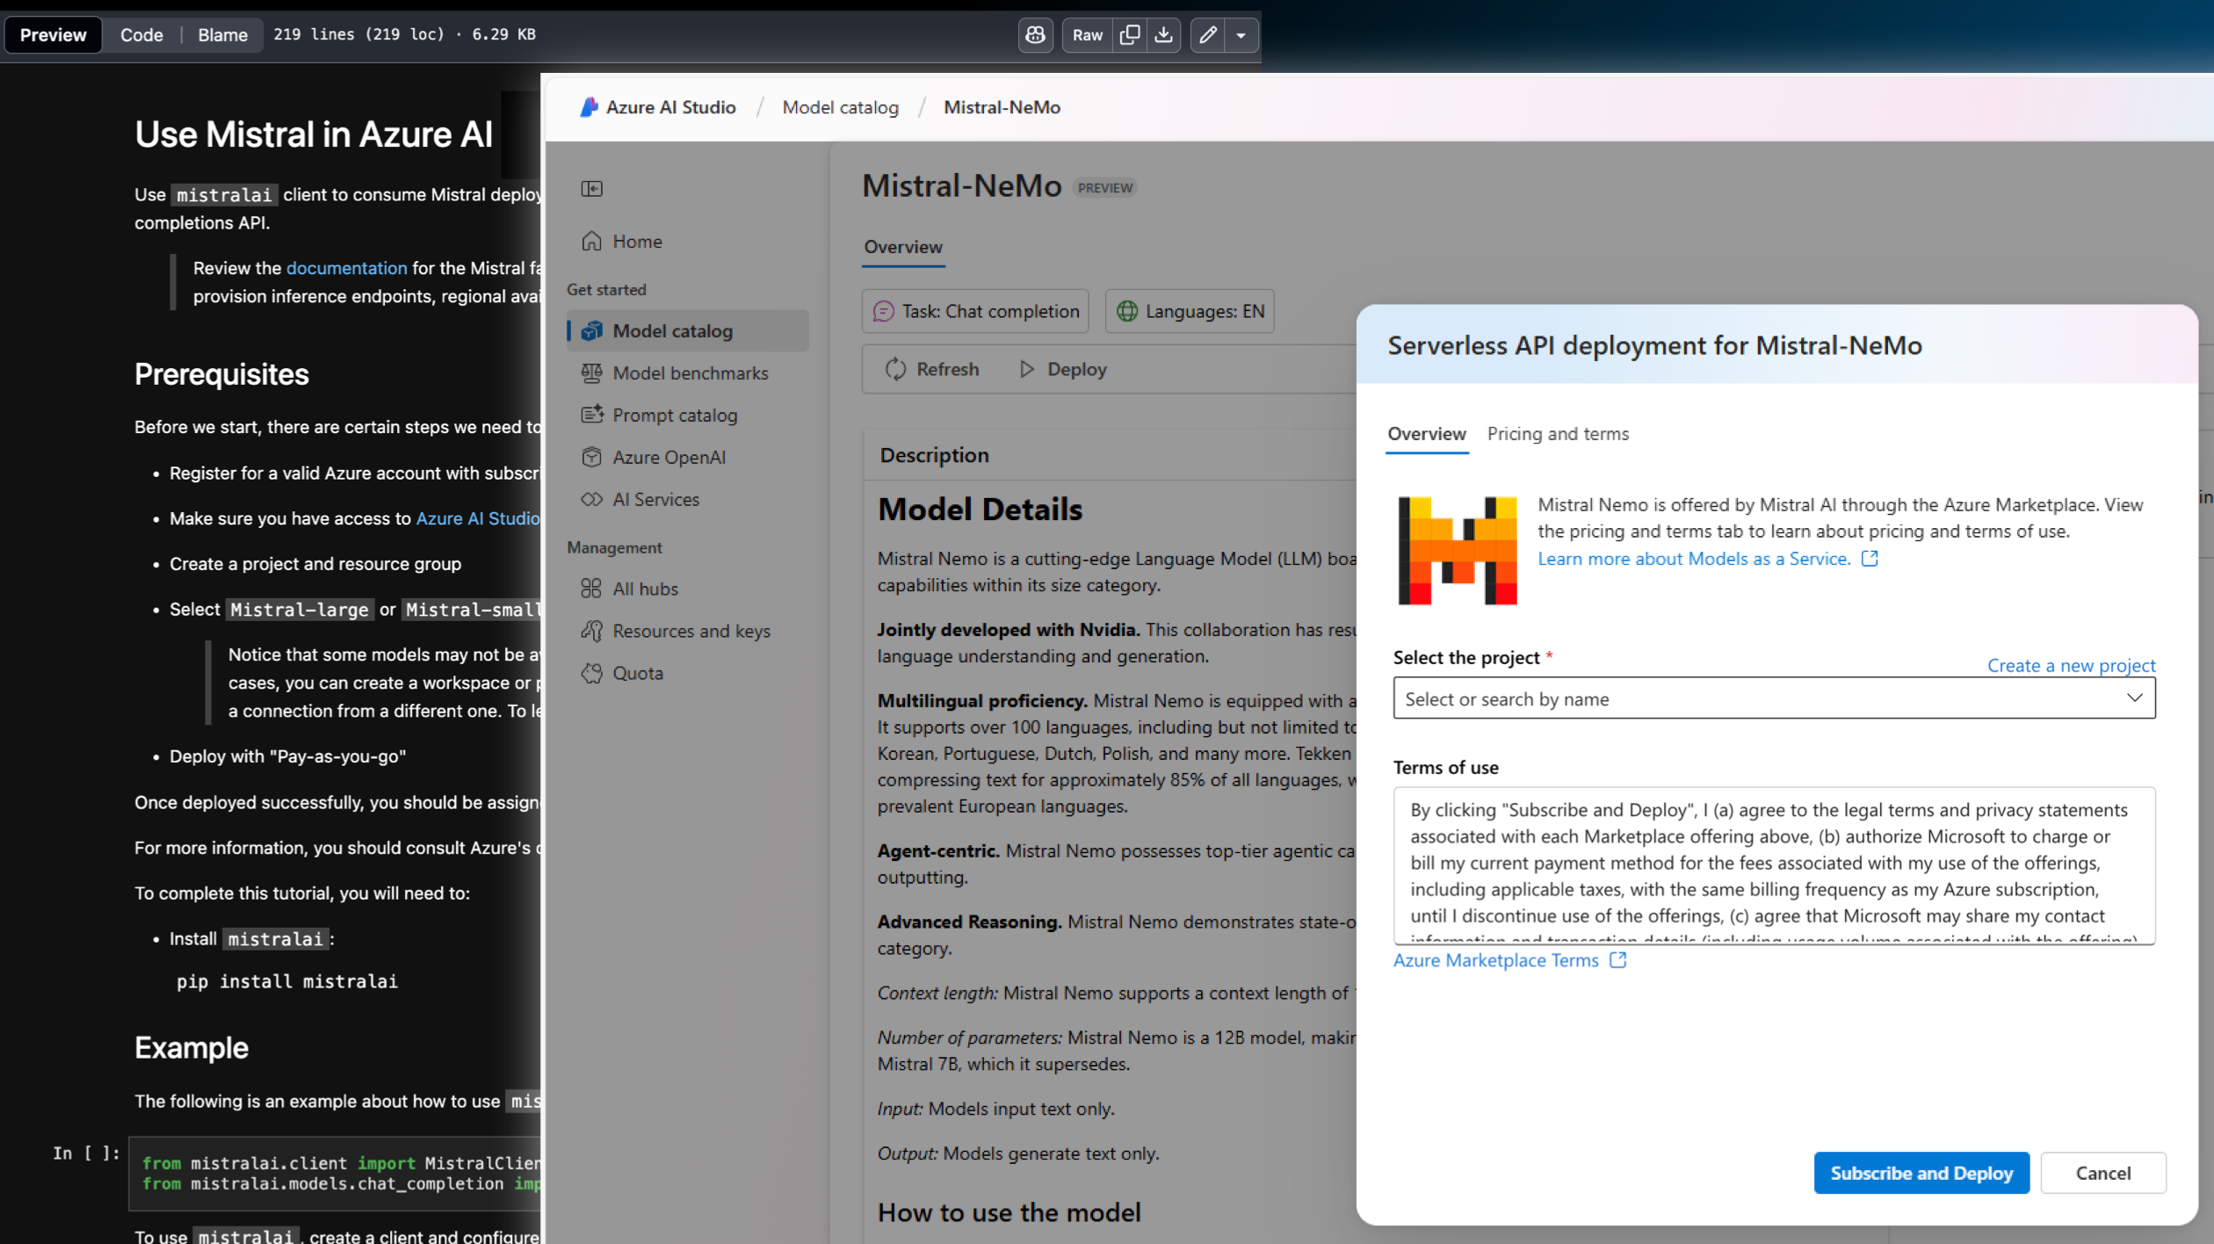The width and height of the screenshot is (2214, 1244).
Task: Switch to the Code view tab
Action: click(141, 35)
